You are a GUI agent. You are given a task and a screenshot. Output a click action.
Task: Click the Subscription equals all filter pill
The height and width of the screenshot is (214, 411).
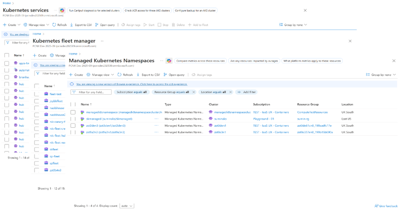coord(132,92)
